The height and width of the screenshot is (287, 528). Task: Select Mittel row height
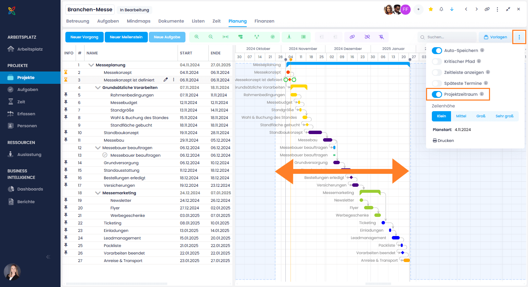click(461, 116)
